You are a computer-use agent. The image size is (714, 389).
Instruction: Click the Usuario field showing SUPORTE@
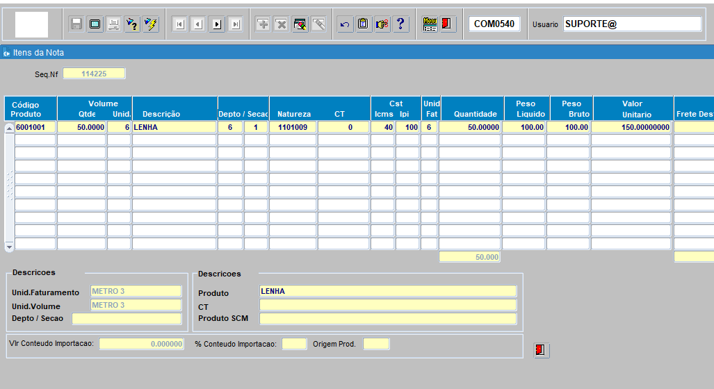(631, 24)
